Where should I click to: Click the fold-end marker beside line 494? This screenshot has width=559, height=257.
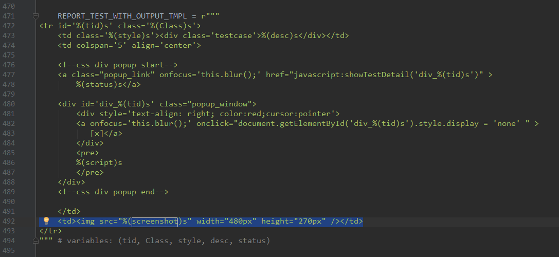point(35,241)
